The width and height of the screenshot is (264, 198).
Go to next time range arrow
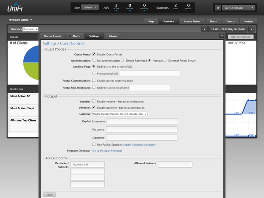[251, 29]
